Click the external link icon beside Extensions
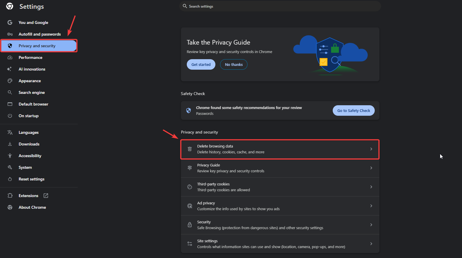This screenshot has width=462, height=258. pos(46,196)
